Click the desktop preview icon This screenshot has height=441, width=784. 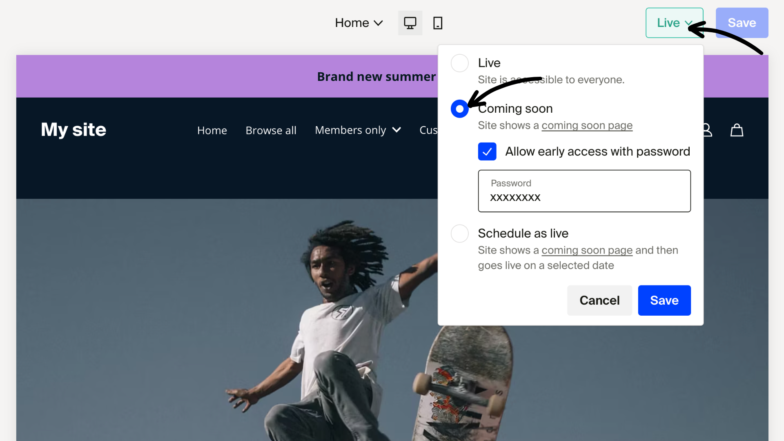click(410, 23)
